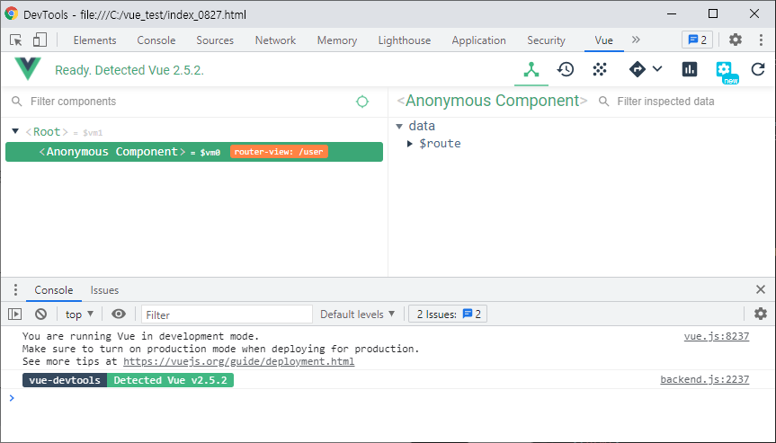Screen dimensions: 776x443
Task: Select the inspect element cursor icon
Action: [x=16, y=40]
